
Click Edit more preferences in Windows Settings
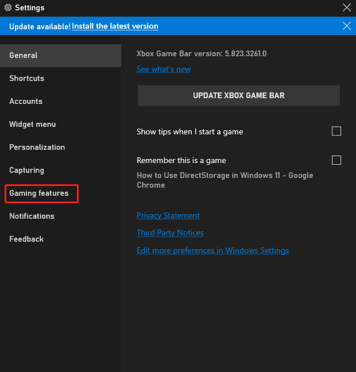[212, 251]
